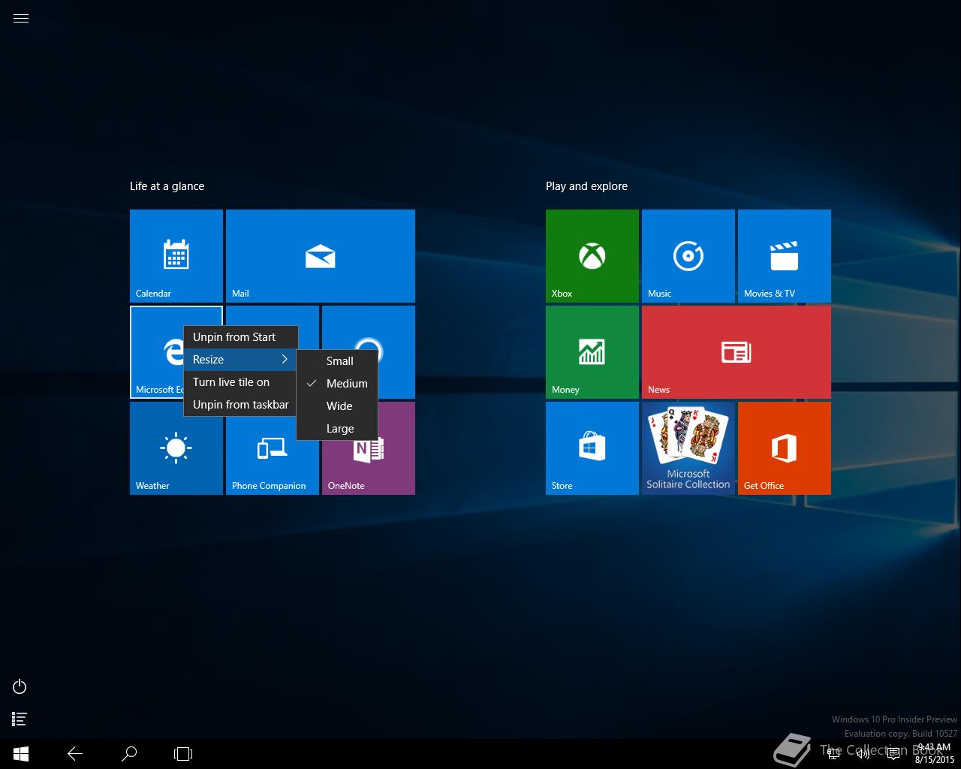Open the Movies & TV tile

[785, 256]
